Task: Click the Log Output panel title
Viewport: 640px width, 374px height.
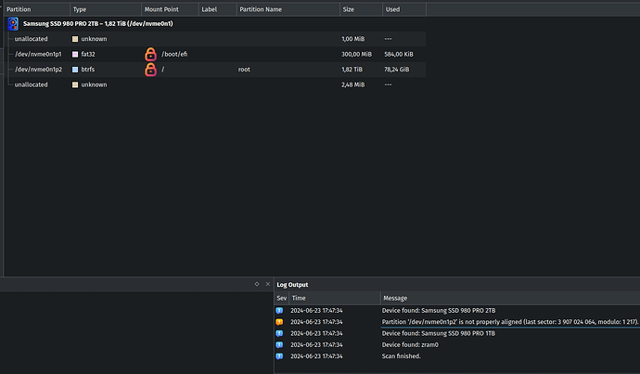Action: coord(292,285)
